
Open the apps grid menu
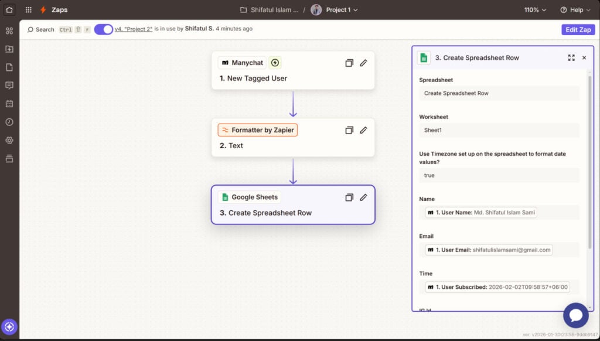[28, 9]
